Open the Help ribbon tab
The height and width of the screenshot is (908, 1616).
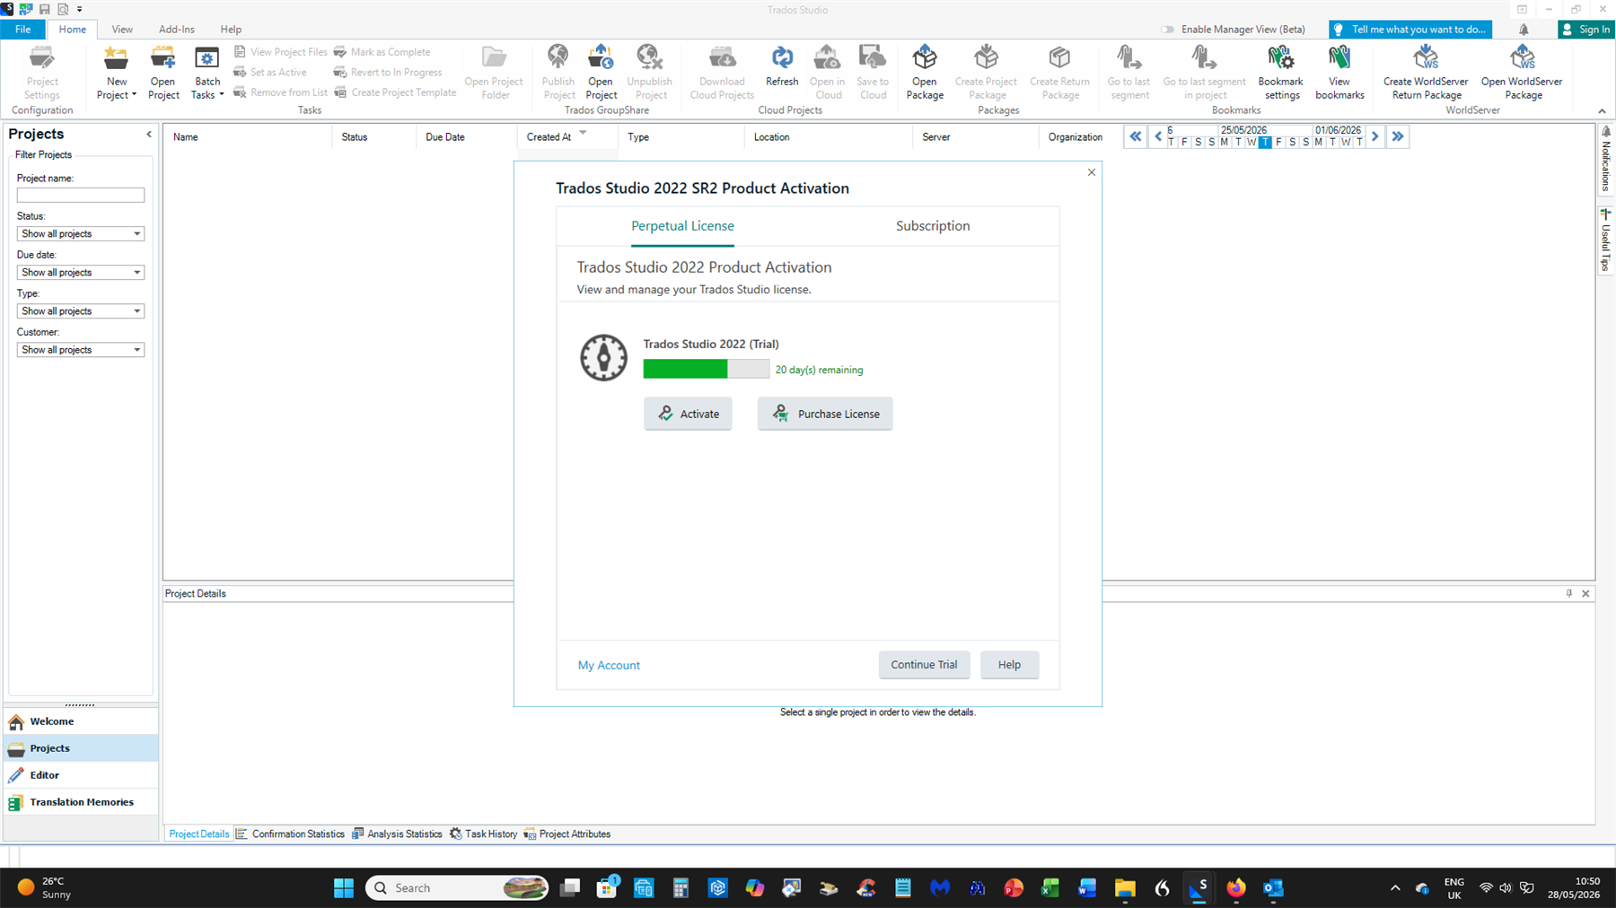pos(231,30)
